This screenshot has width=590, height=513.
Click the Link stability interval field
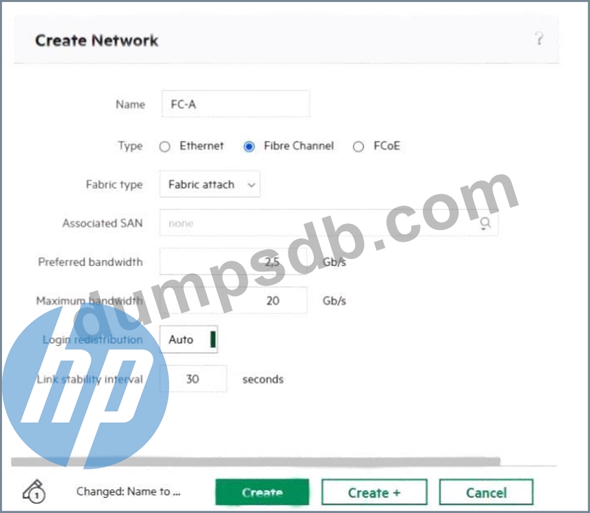193,379
